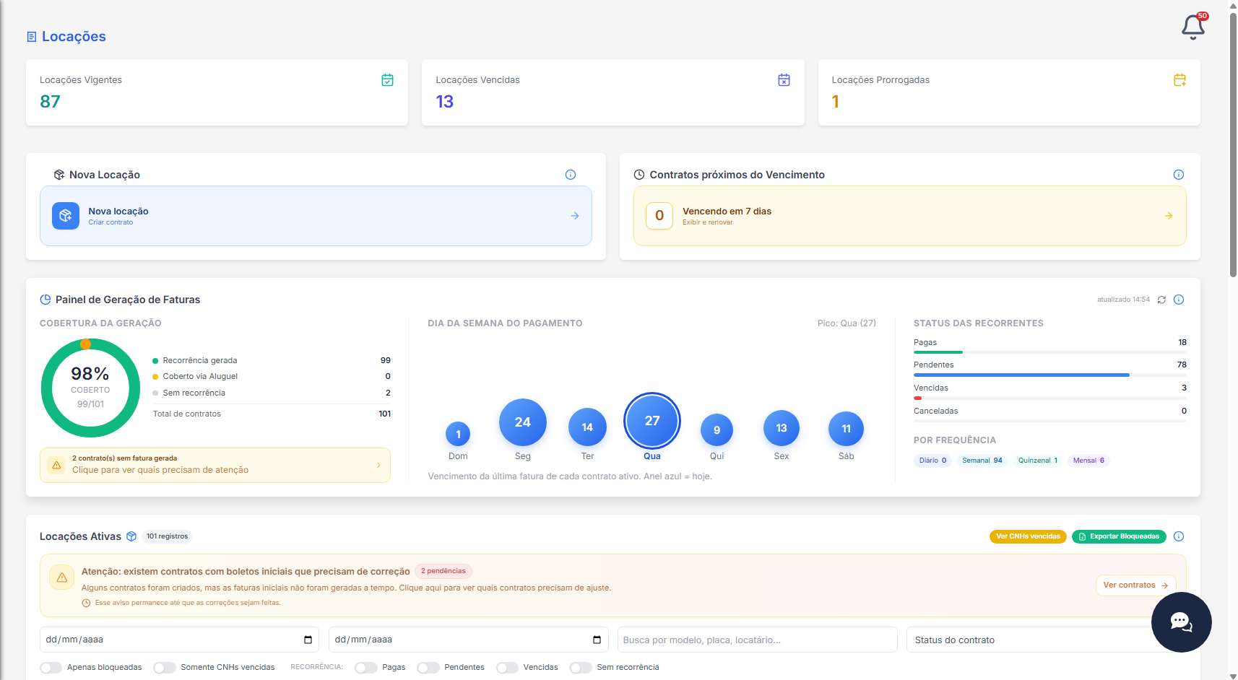Screen dimensions: 1238x680
Task: Click Ver CNHs vencidas button
Action: [1028, 536]
